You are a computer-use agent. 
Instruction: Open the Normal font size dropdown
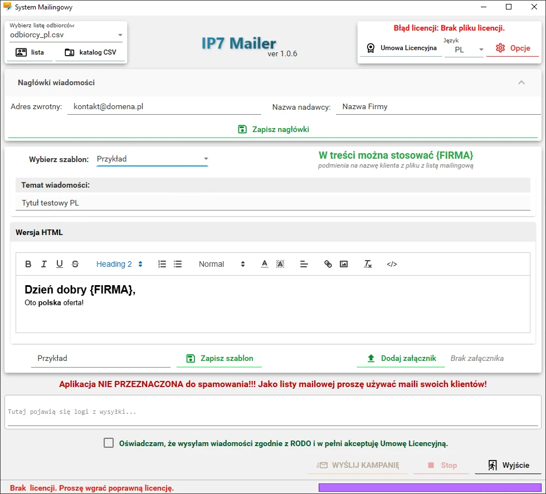(x=222, y=264)
